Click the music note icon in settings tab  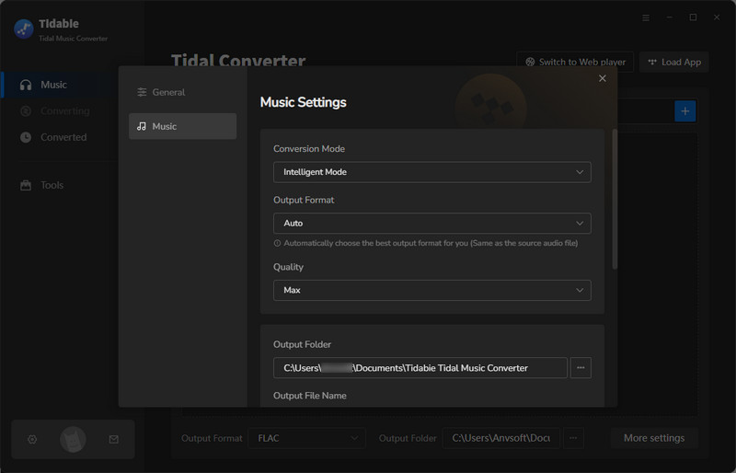pos(142,126)
